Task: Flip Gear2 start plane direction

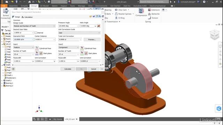Action: tap(86, 53)
